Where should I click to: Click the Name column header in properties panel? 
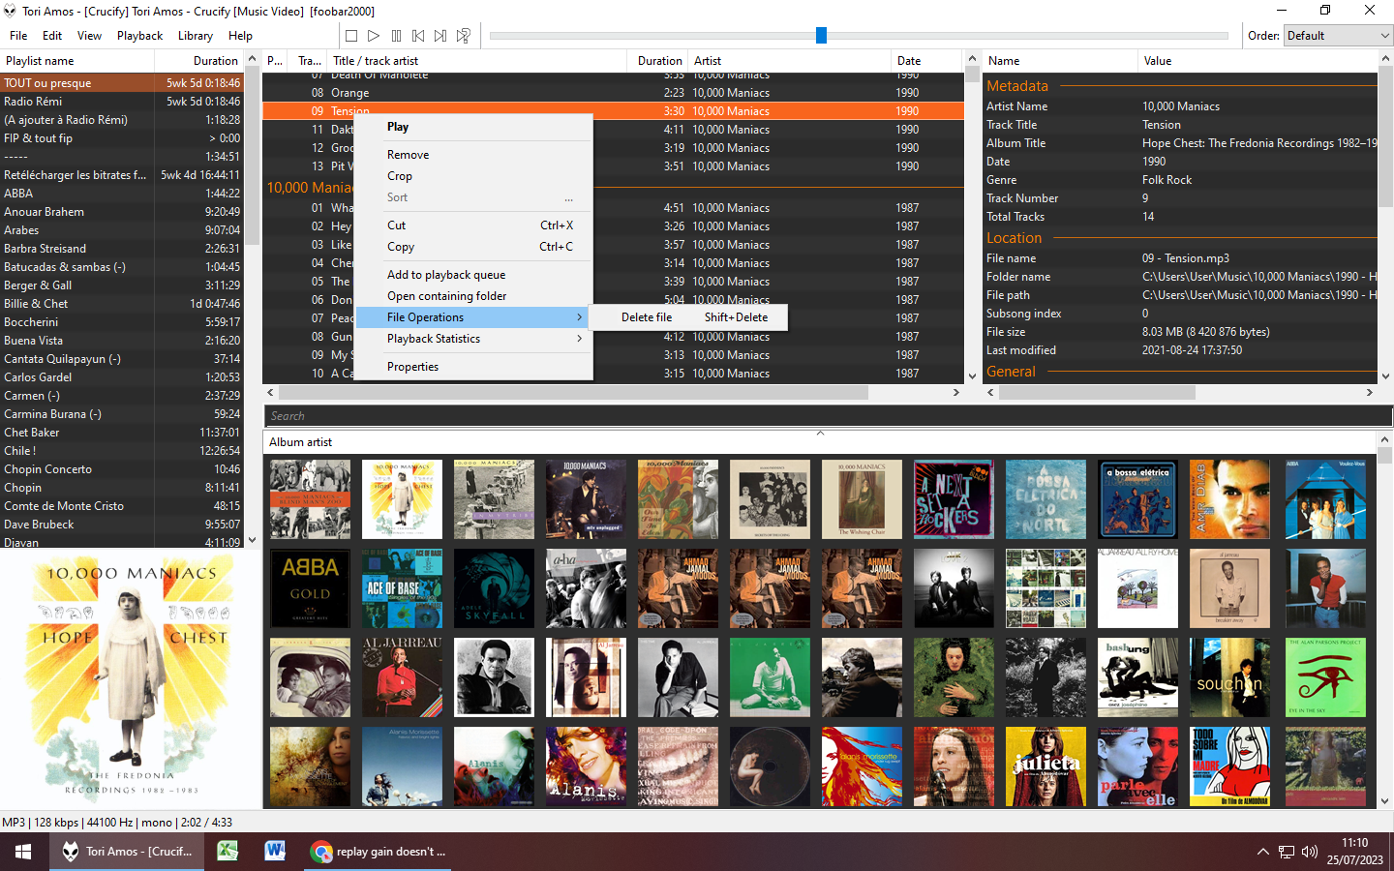pyautogui.click(x=1060, y=61)
